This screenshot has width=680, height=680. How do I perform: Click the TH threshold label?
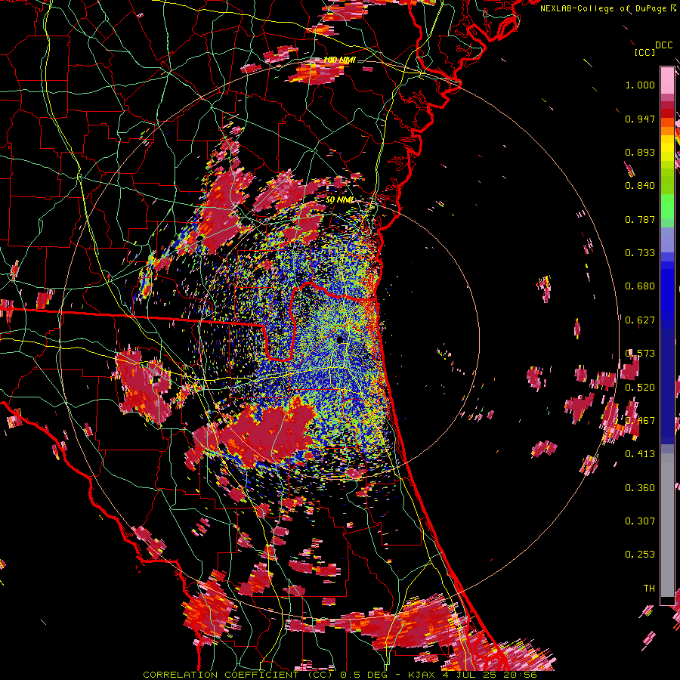pos(649,589)
